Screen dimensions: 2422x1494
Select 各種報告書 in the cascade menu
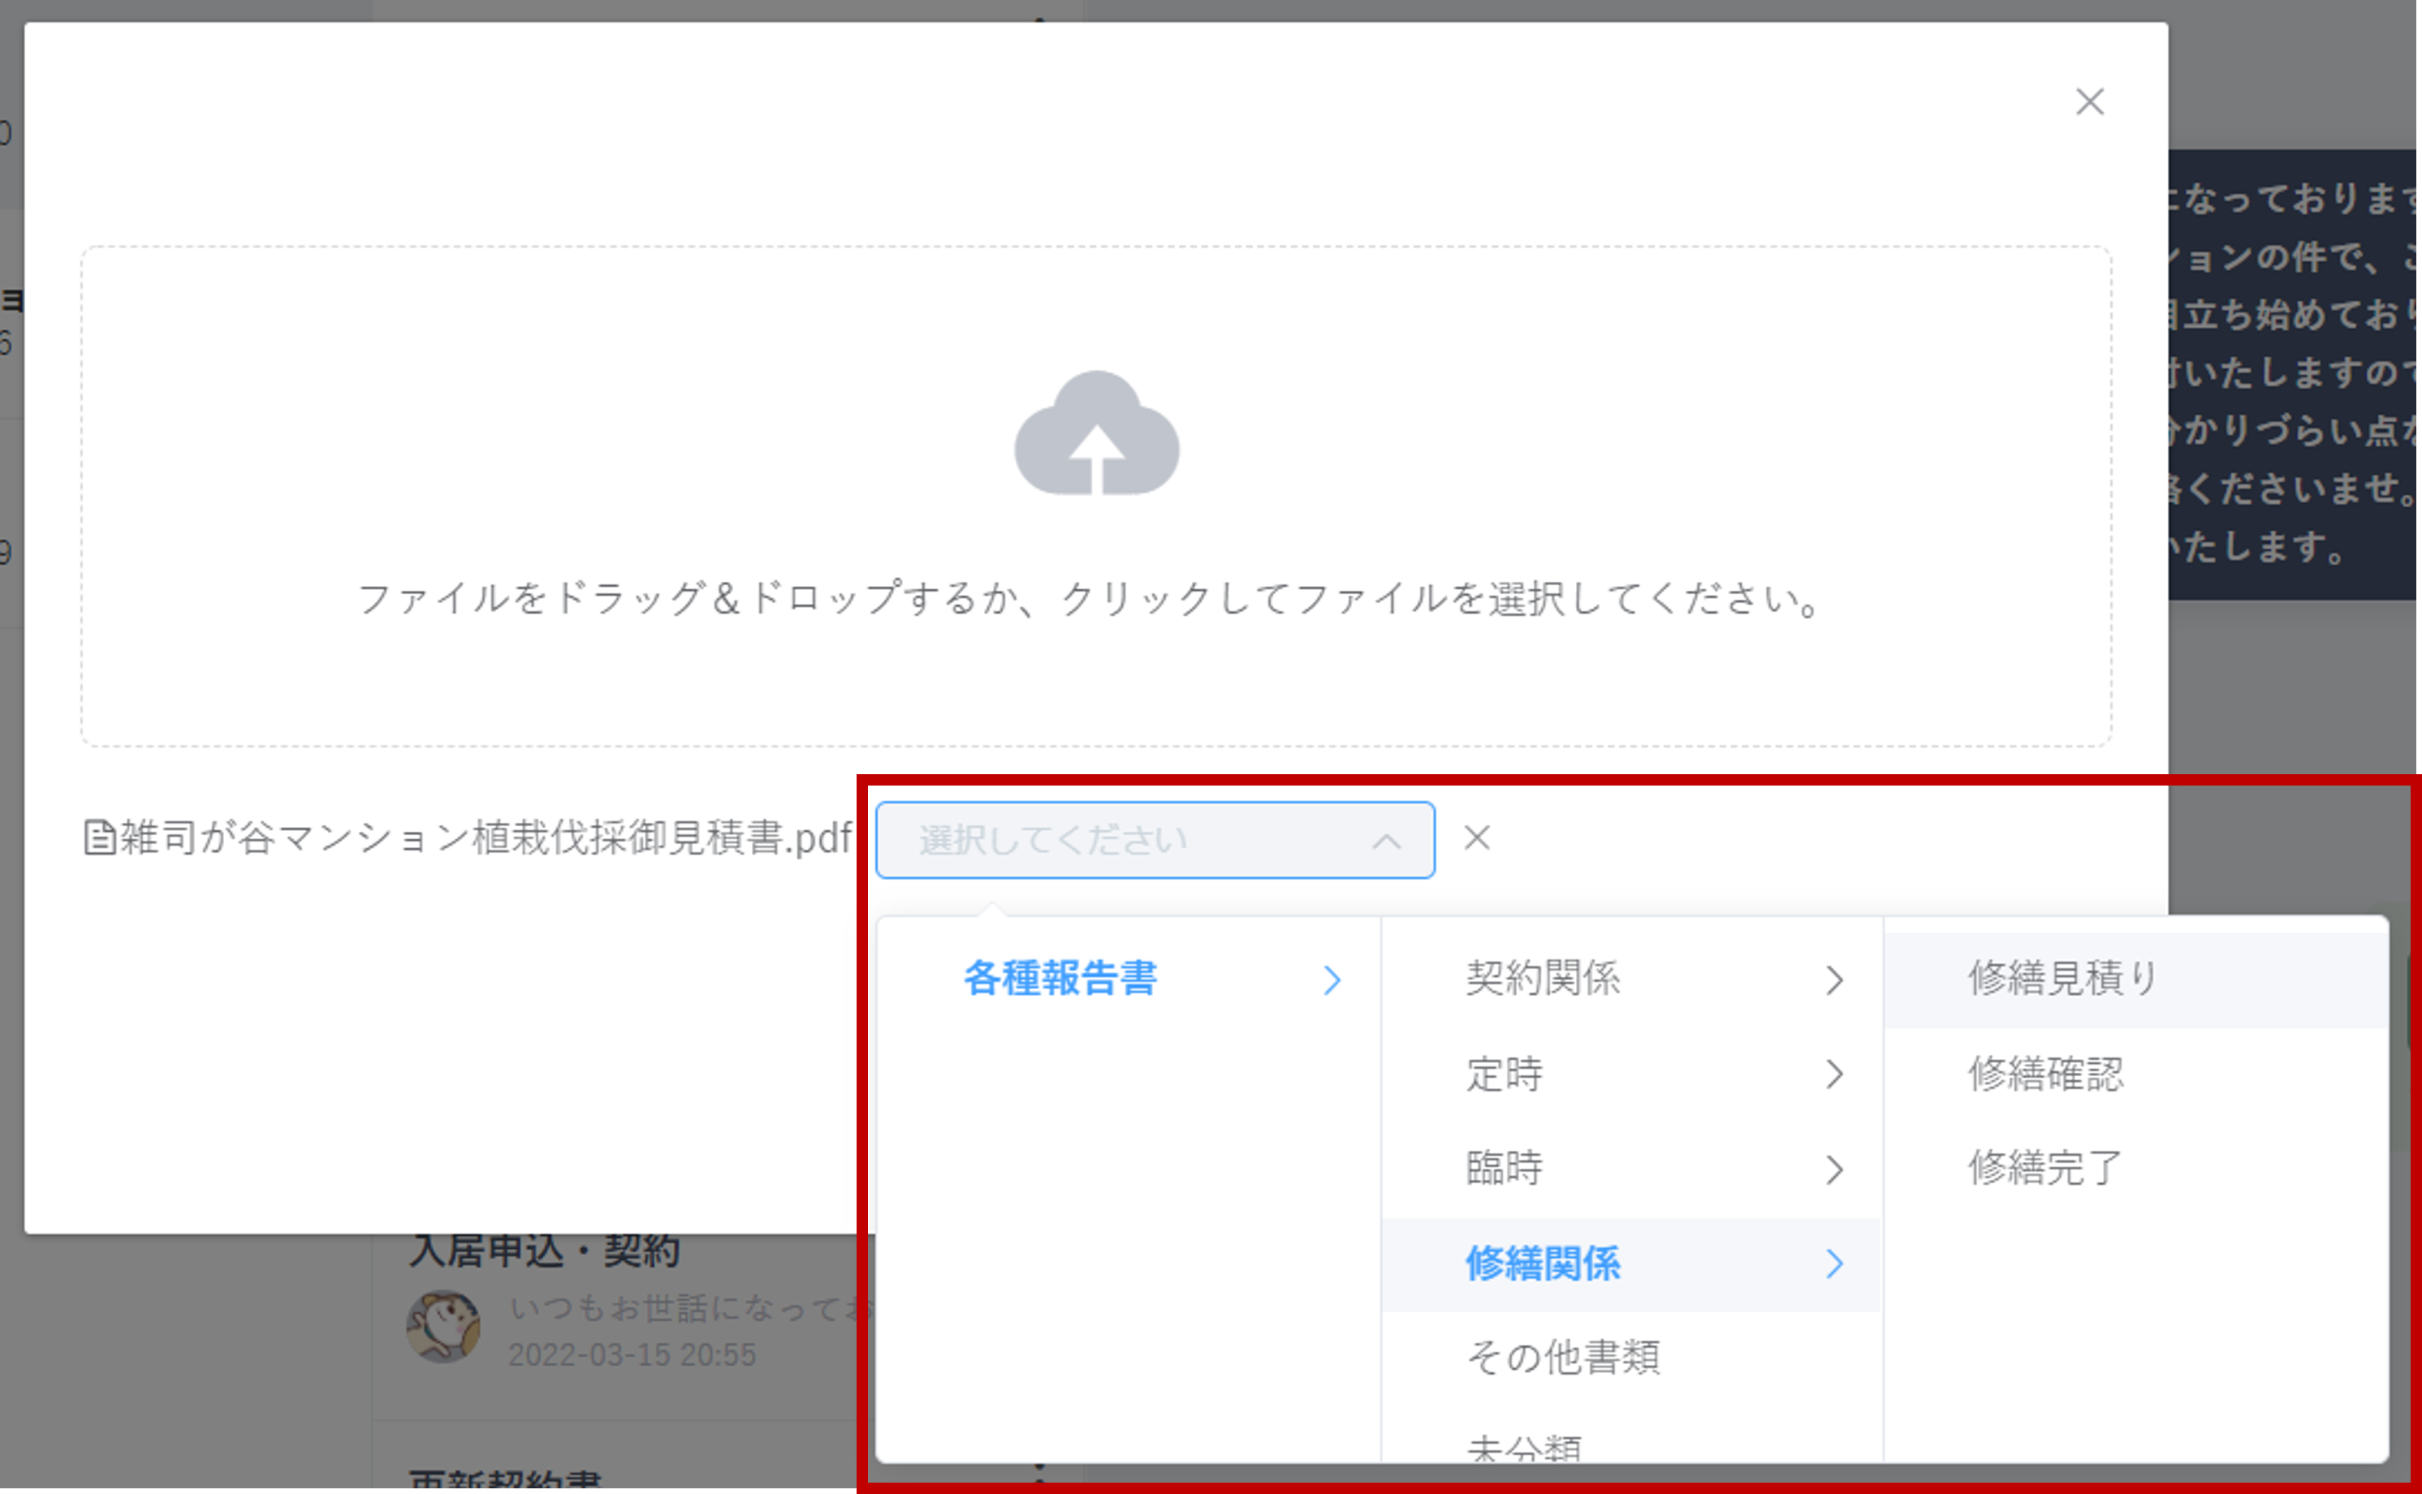click(1060, 978)
